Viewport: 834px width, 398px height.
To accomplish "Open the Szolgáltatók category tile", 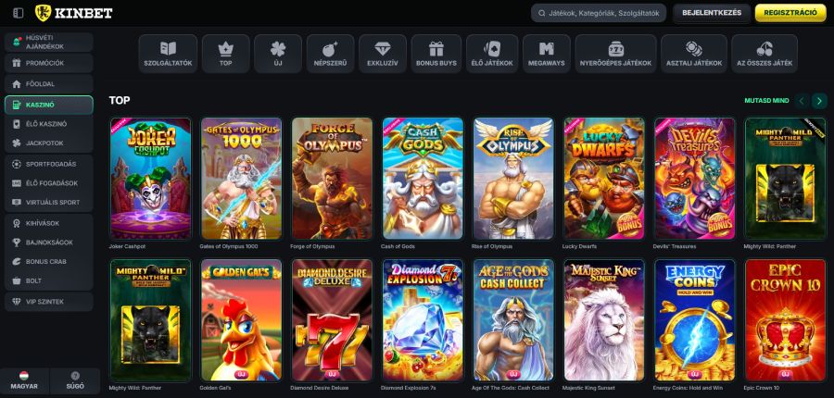I will point(168,54).
